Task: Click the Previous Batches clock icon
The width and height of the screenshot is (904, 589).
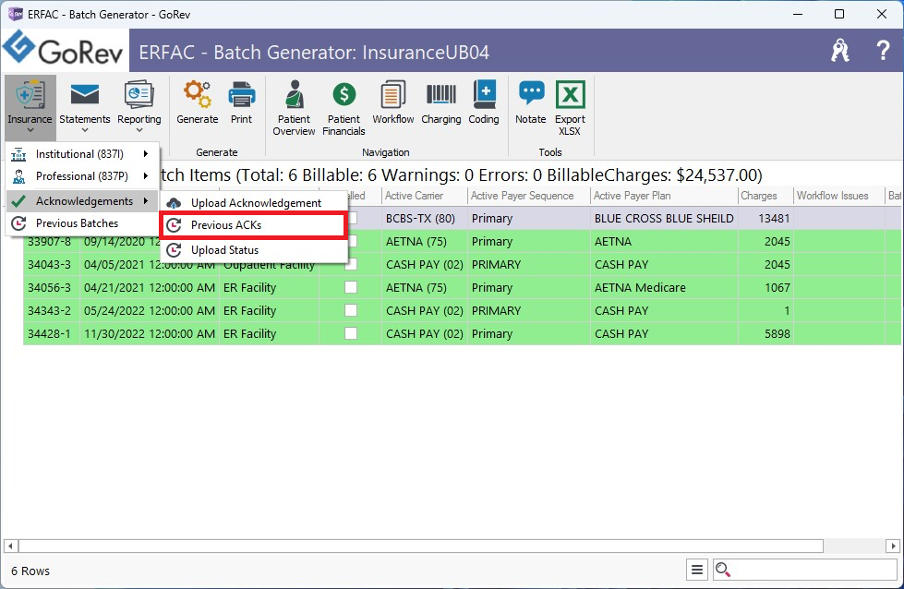Action: [19, 223]
